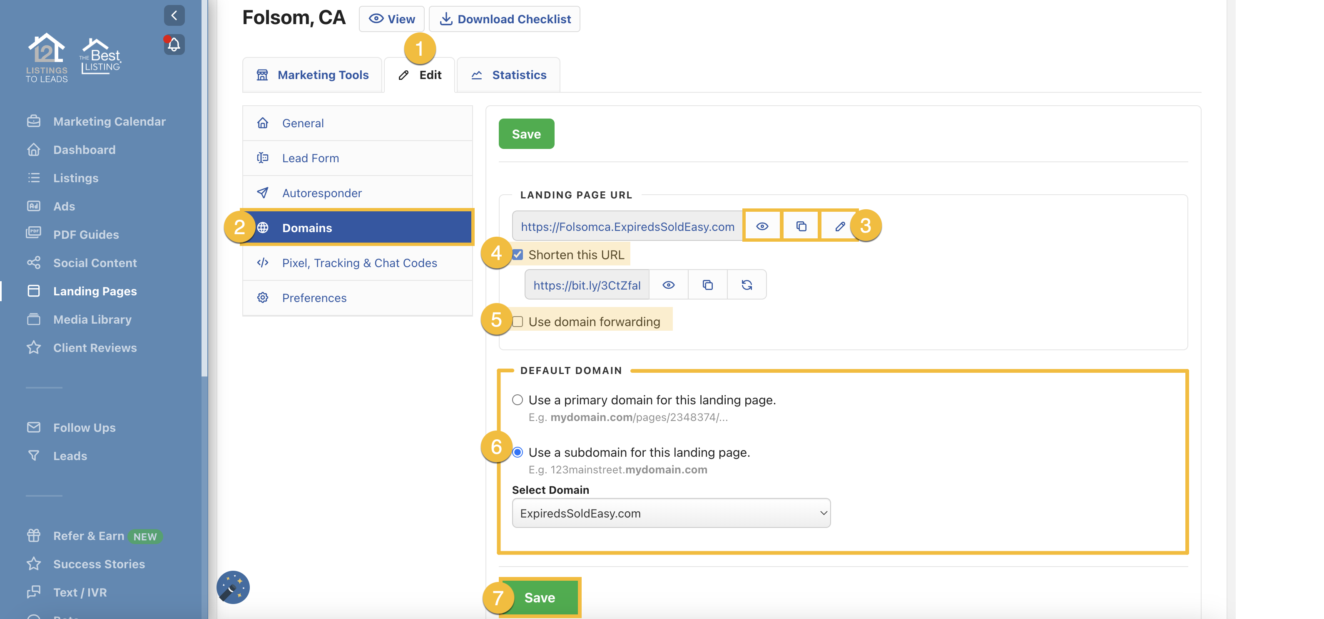Edit the landing page URL with pencil icon
1324x619 pixels.
tap(839, 225)
